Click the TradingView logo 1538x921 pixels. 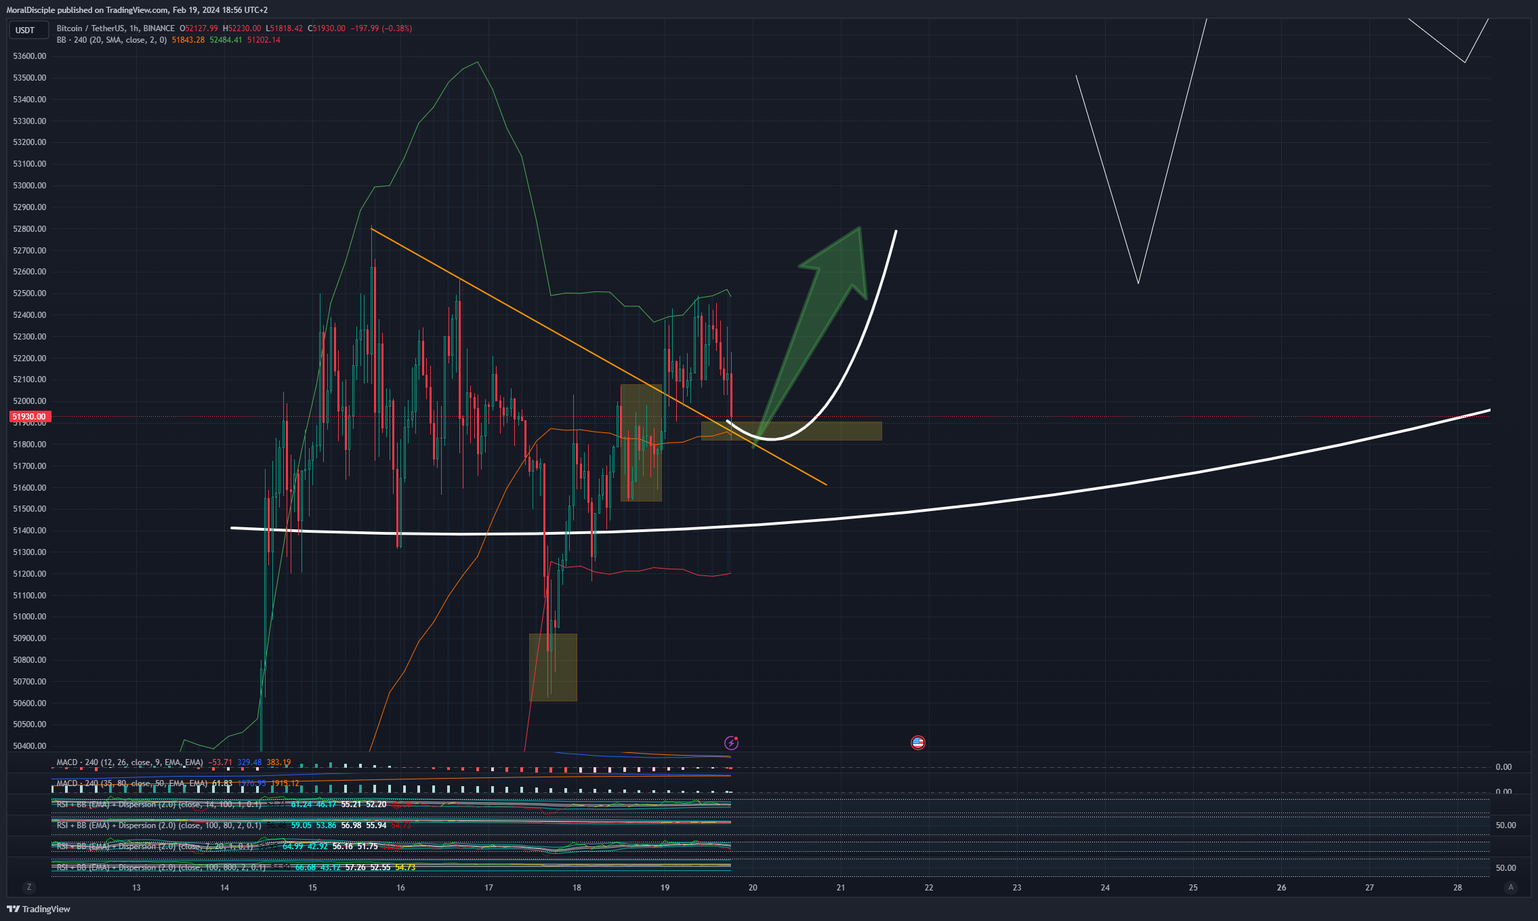pyautogui.click(x=39, y=909)
